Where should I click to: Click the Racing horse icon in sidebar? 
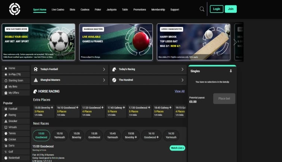[x=6, y=115]
